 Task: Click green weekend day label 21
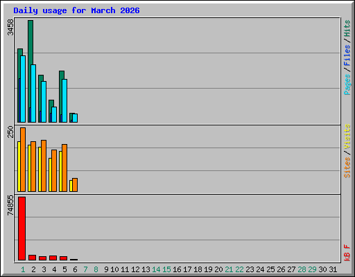pyautogui.click(x=229, y=269)
